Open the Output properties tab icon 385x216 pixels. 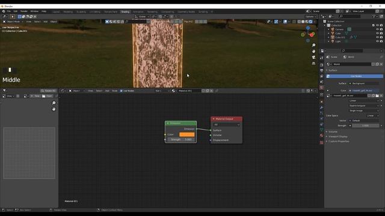pyautogui.click(x=322, y=71)
